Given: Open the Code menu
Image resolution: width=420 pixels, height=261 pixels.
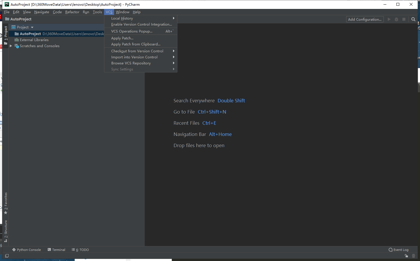Looking at the screenshot, I should [57, 12].
